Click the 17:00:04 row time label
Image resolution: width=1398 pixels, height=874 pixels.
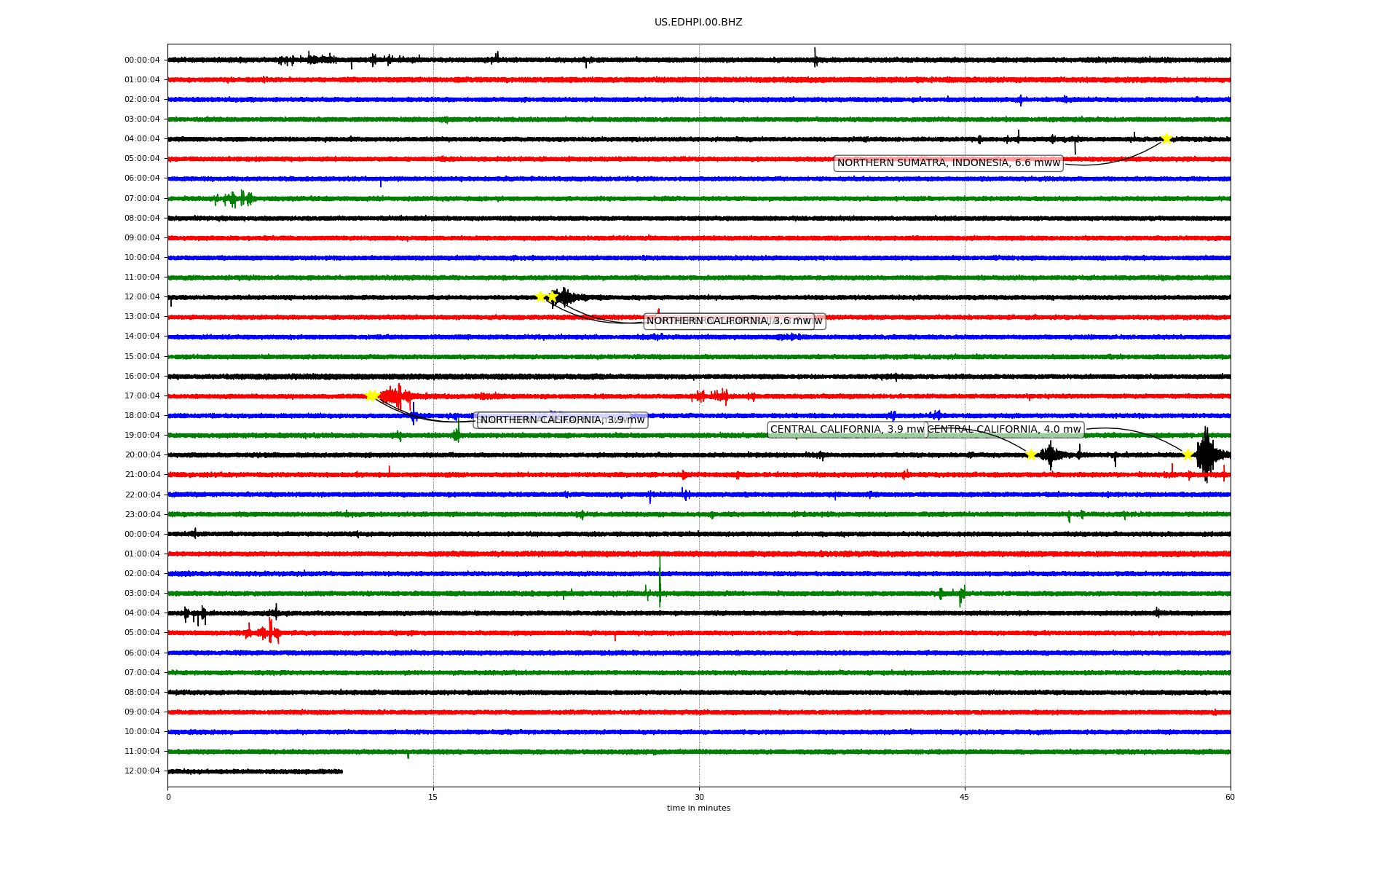coord(142,396)
